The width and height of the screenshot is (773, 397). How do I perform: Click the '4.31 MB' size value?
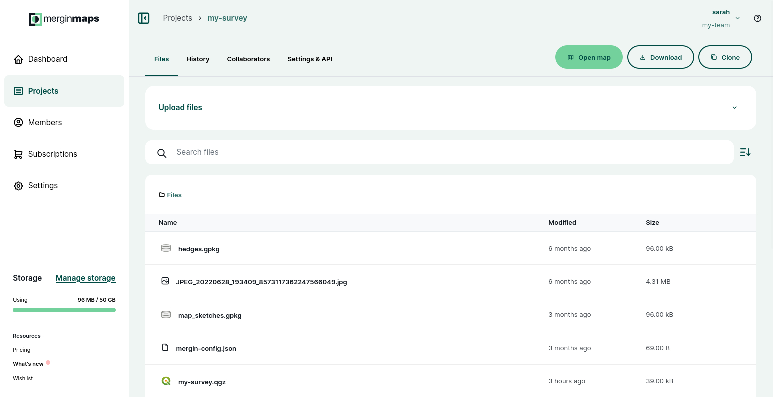point(658,282)
